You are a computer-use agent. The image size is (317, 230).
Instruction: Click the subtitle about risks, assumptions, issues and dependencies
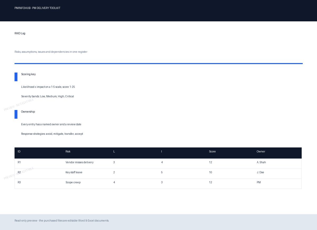(51, 52)
